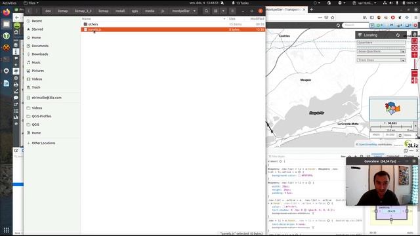
Task: Expand the Tram lines dropdown
Action: [x=403, y=60]
